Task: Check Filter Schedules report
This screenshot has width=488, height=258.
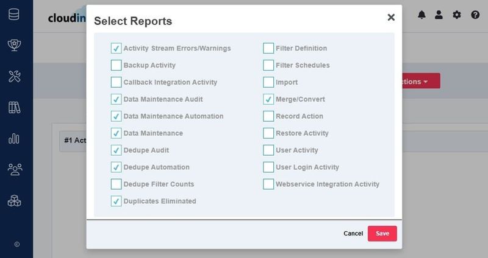Action: (x=268, y=65)
